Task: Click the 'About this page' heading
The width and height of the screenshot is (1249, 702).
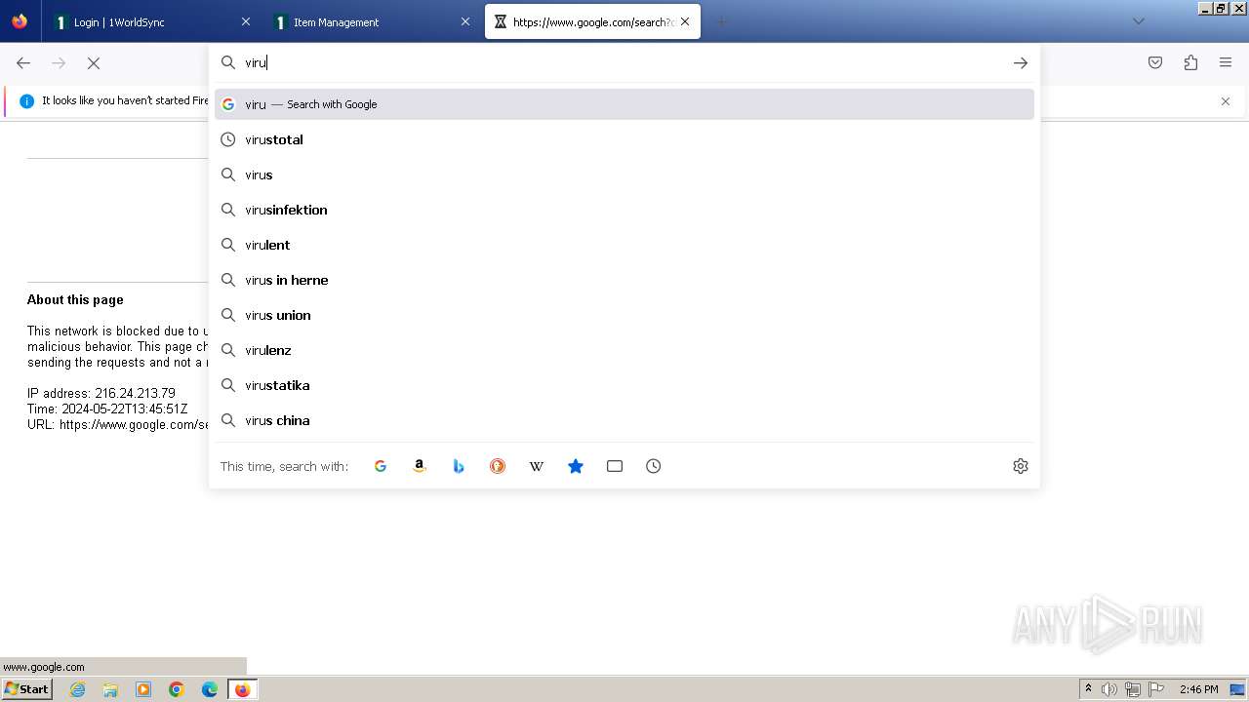Action: coord(75,299)
